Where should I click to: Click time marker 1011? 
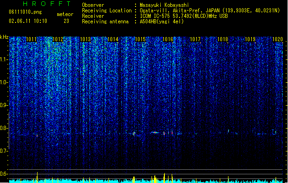(32, 39)
